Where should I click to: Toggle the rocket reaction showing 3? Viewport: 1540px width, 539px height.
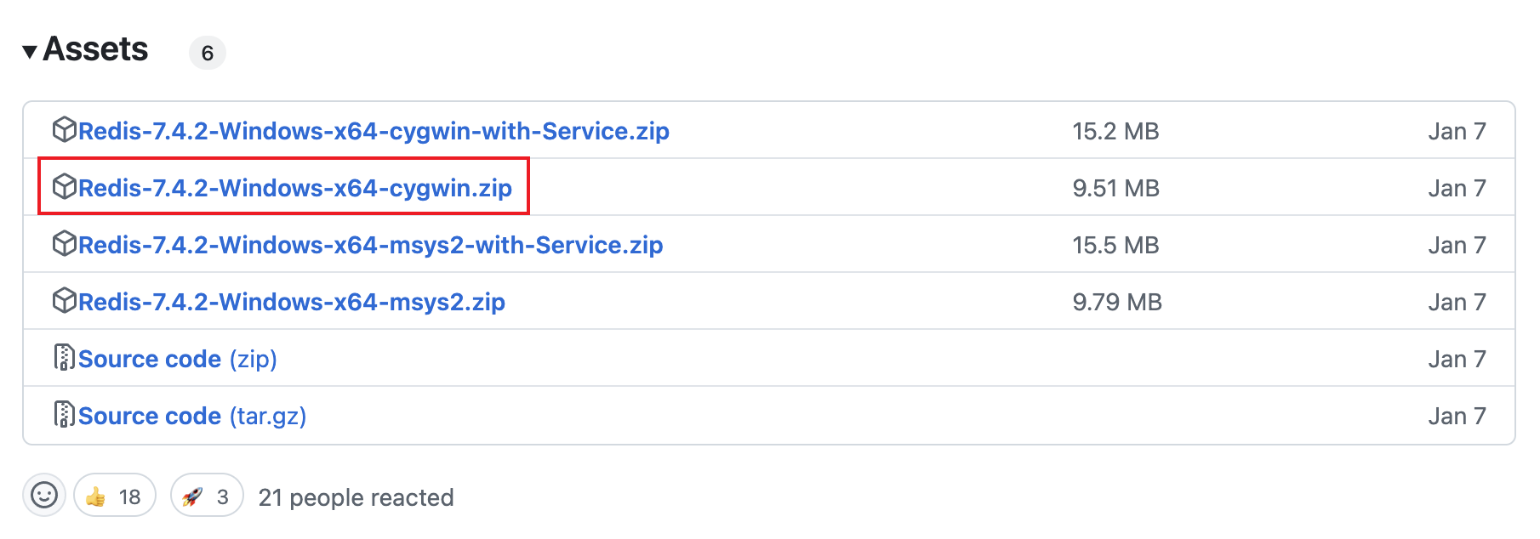[205, 496]
